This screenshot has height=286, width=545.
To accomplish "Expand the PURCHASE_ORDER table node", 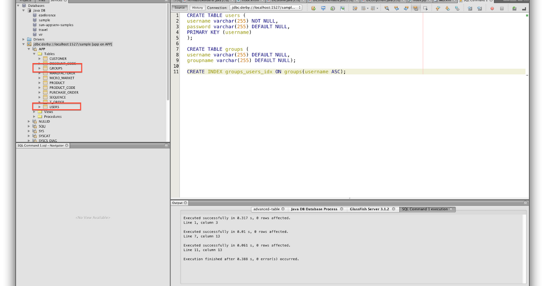I will click(x=40, y=92).
